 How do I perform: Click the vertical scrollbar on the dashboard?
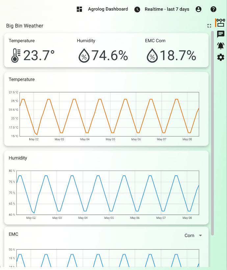coord(213,132)
